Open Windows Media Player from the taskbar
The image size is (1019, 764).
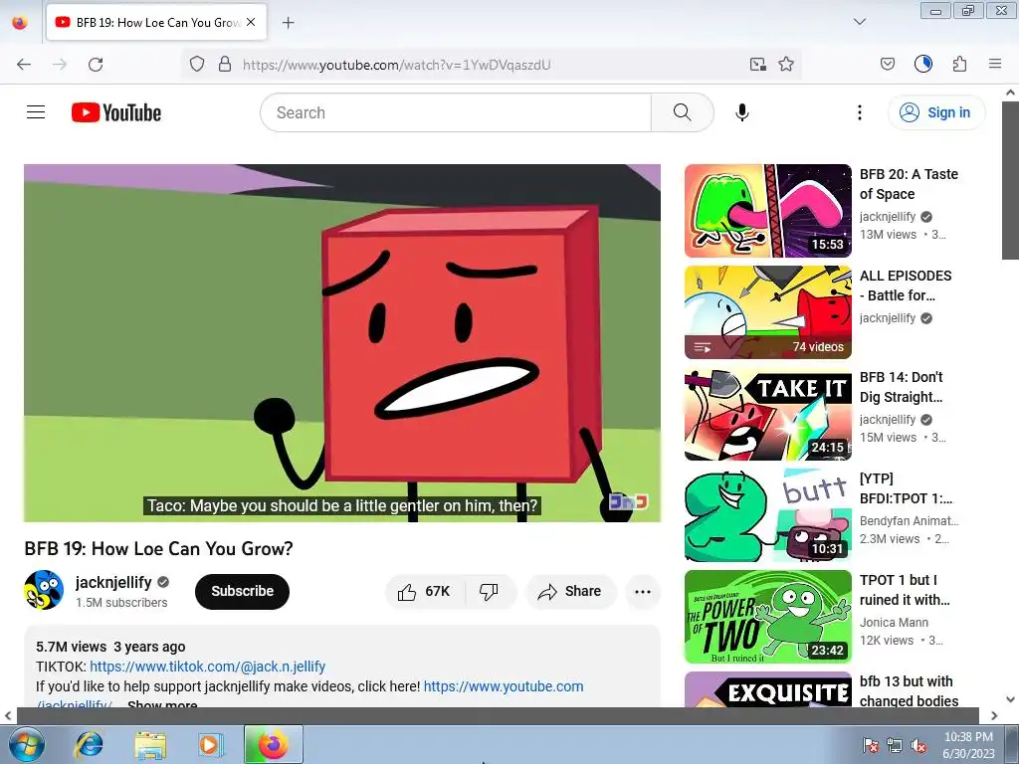click(210, 744)
